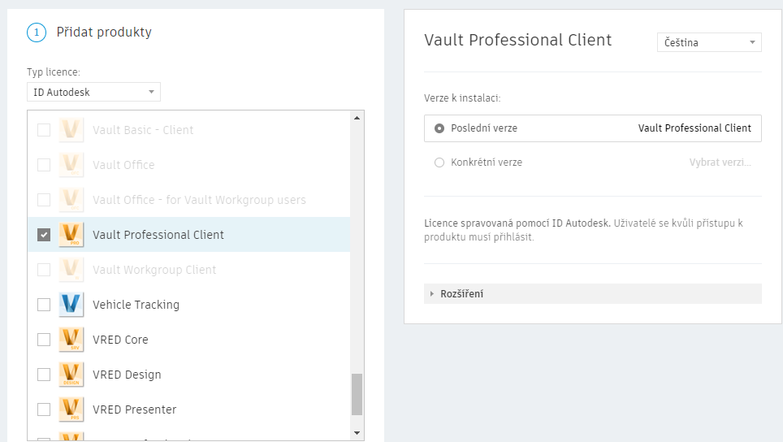The width and height of the screenshot is (783, 442).
Task: Enable the Vehicle Tracking checkbox
Action: tap(44, 305)
